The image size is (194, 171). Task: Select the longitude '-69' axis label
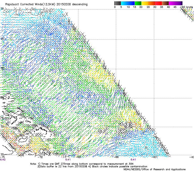click(78, 157)
